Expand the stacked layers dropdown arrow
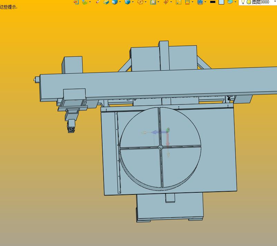 (x=235, y=2)
